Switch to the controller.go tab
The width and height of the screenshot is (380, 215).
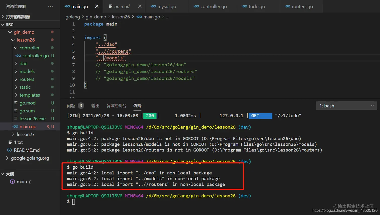tap(213, 7)
